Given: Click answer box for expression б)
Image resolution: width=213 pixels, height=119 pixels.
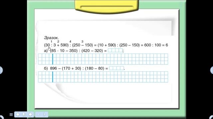Looking at the screenshot, I should (116, 68).
